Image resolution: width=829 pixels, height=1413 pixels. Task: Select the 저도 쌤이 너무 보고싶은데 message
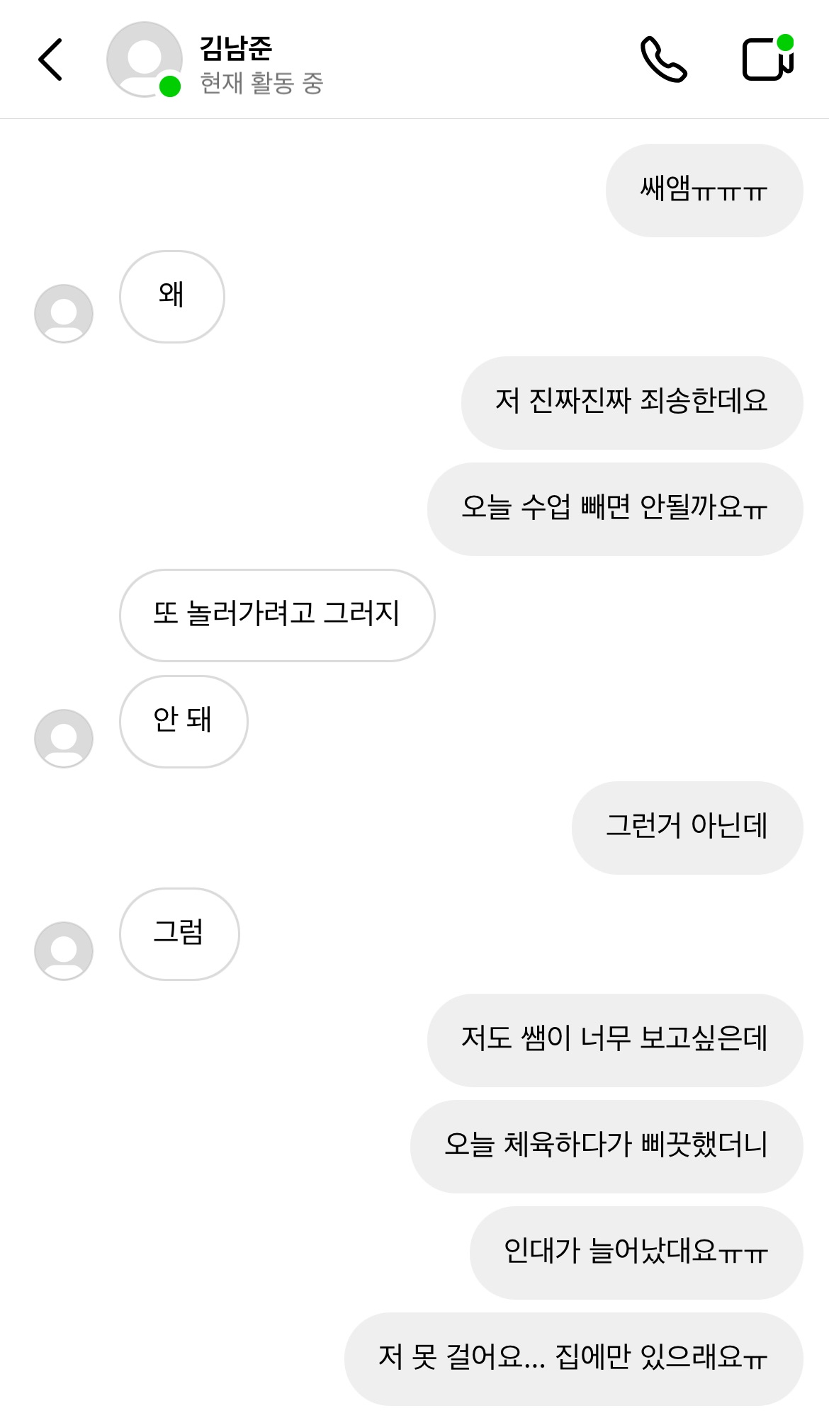coord(614,1040)
